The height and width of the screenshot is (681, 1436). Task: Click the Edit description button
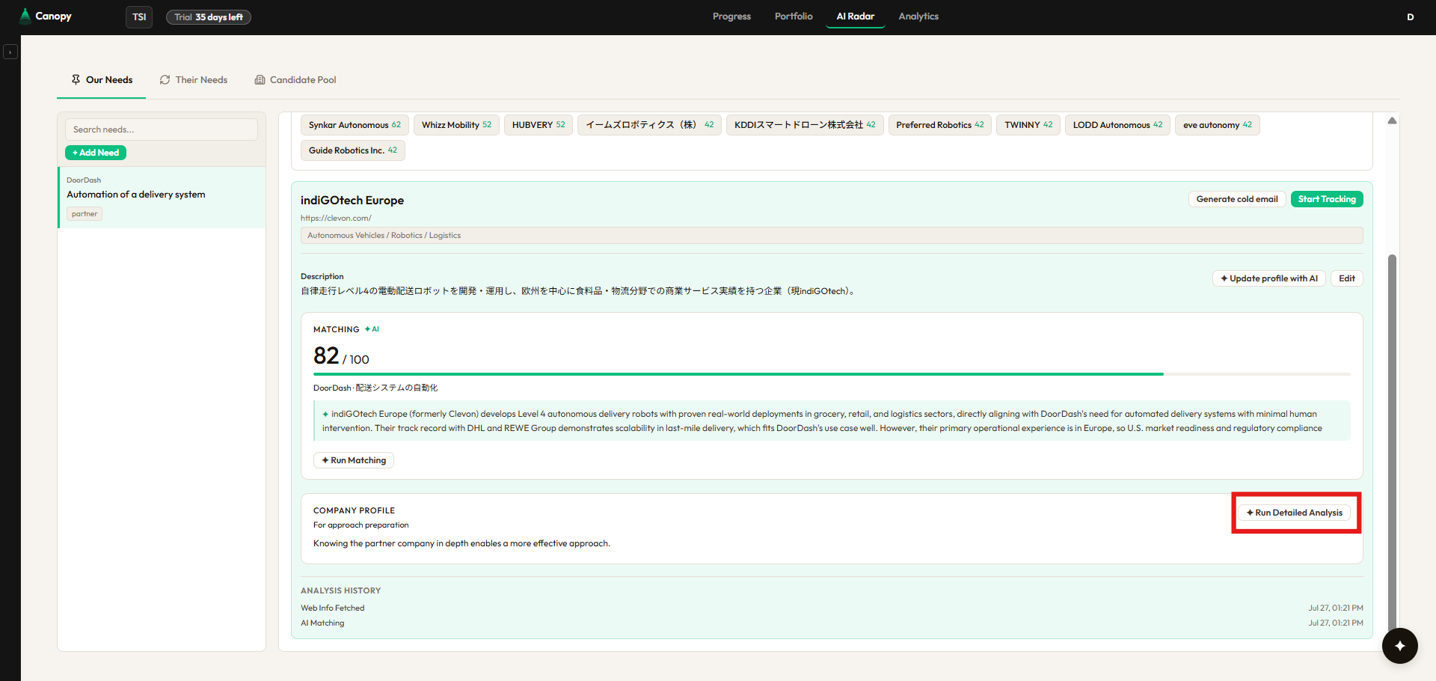click(x=1347, y=278)
